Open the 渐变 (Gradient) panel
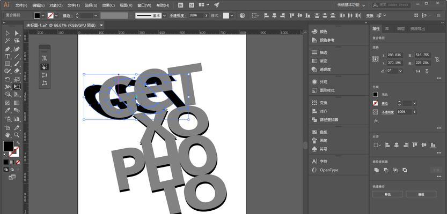 [323, 61]
